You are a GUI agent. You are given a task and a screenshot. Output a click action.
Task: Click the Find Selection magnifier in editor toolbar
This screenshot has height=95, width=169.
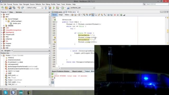[84, 15]
